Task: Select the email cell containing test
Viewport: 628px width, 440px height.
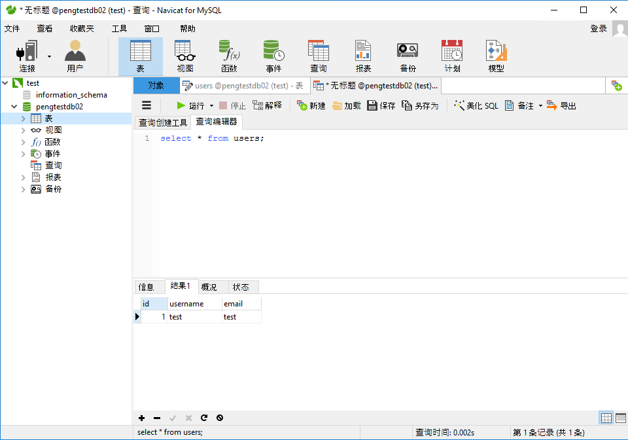Action: pos(241,316)
